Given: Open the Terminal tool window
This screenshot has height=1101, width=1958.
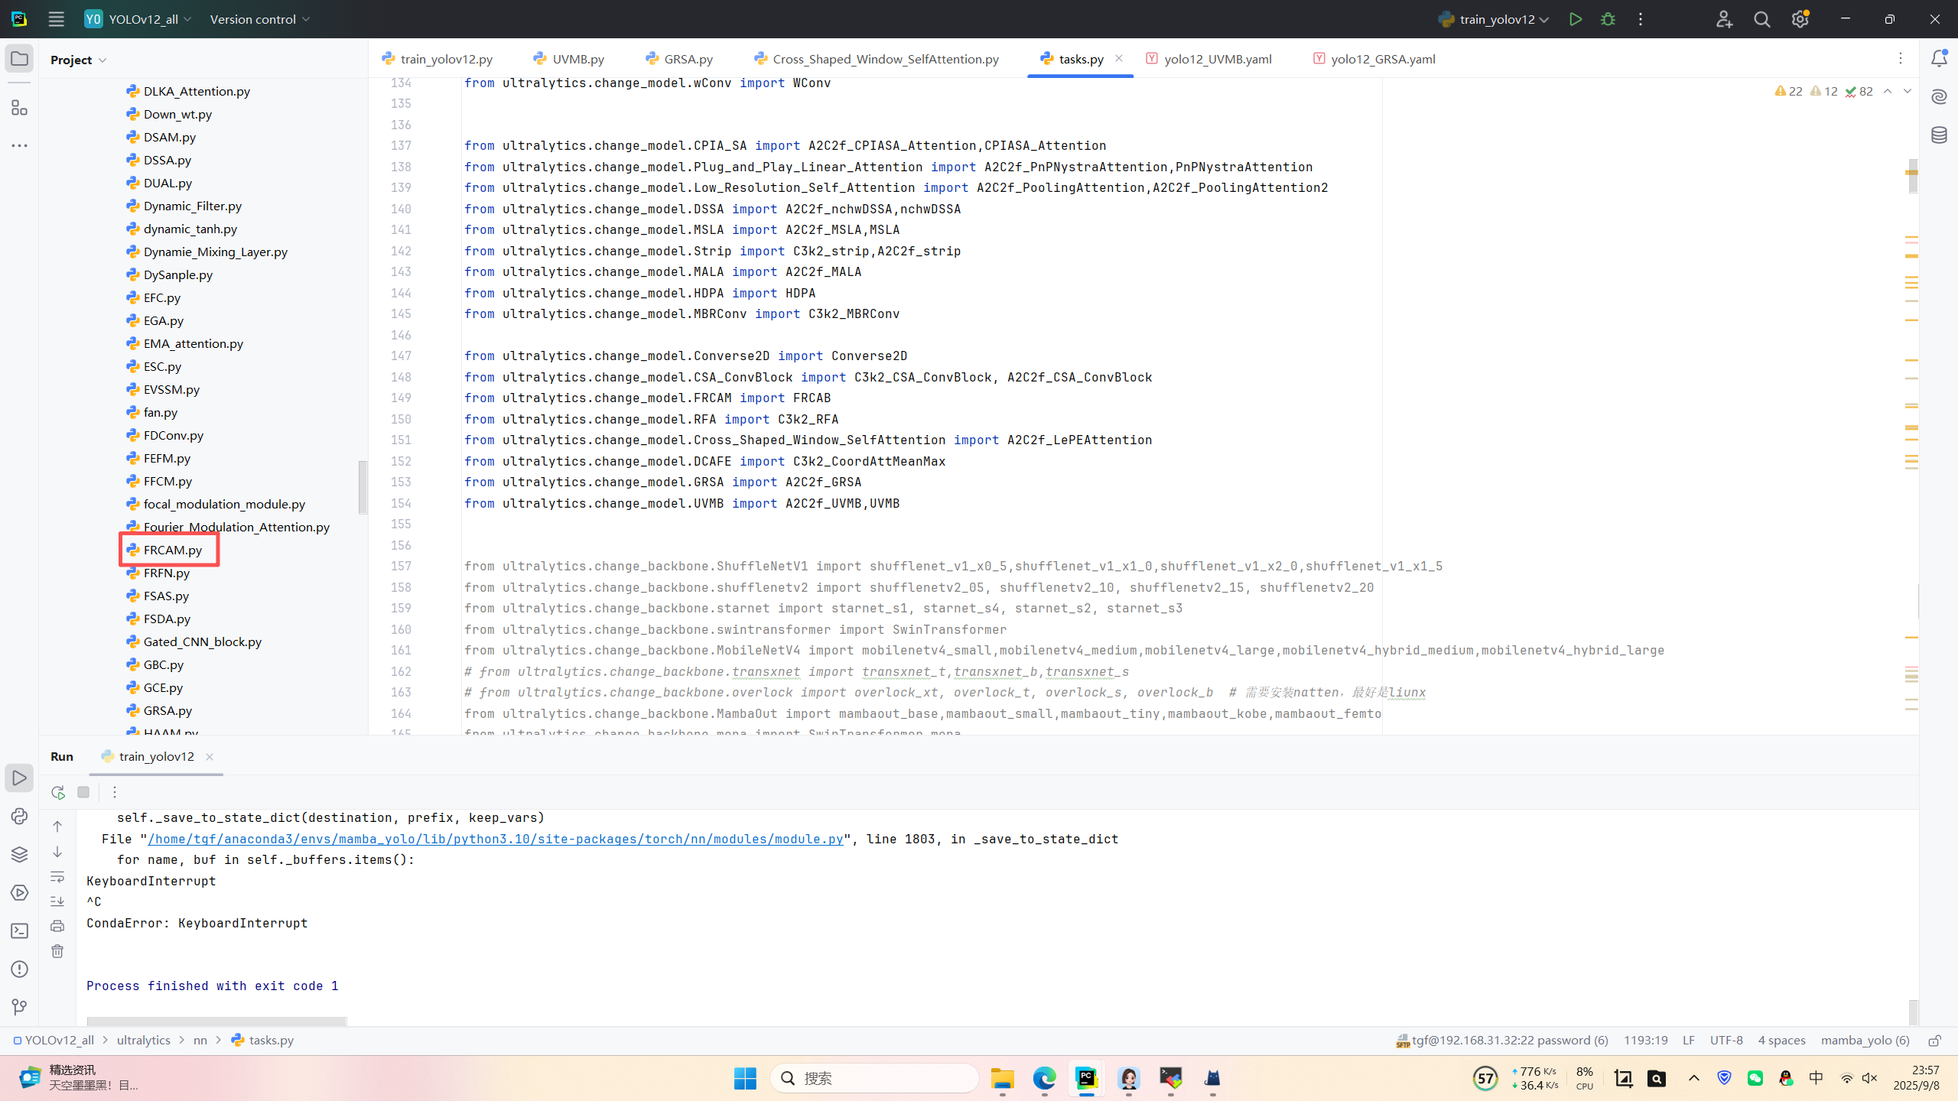Looking at the screenshot, I should coord(19,930).
